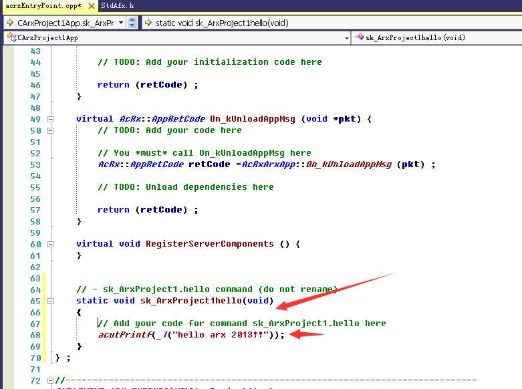Click the arrow icon before CArxProject1App.sk_ArxPr
522x389 pixels.
(x=10, y=23)
